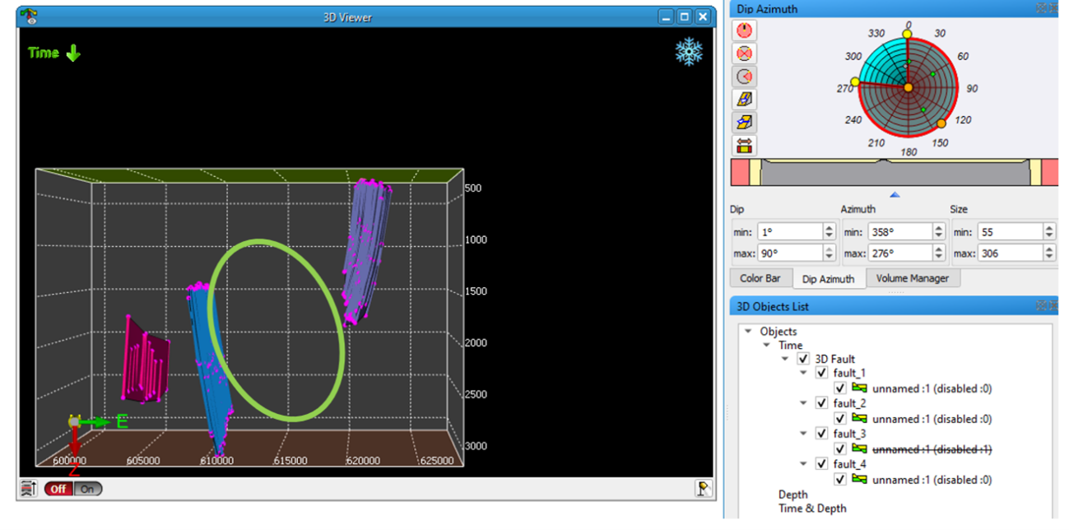
Task: Click the plane icon just below the pie-sector tool
Action: coord(744,100)
